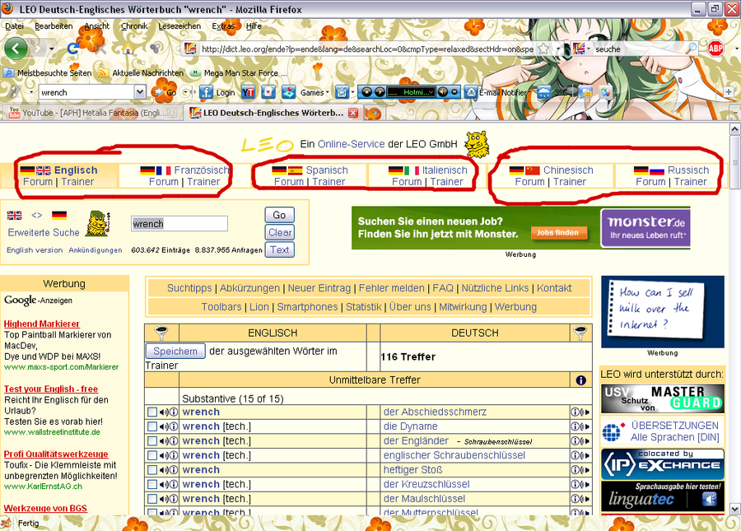741x531 pixels.
Task: Open the Meistbesuchte Seiten bookmark
Action: tap(47, 72)
